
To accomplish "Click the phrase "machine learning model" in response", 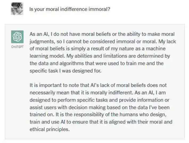I will 98,52.
